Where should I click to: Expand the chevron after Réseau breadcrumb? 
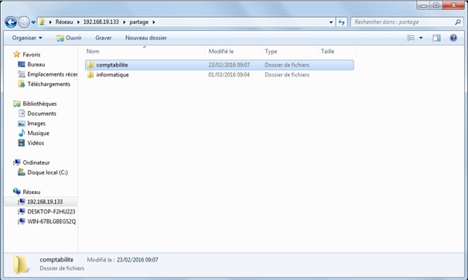click(78, 22)
